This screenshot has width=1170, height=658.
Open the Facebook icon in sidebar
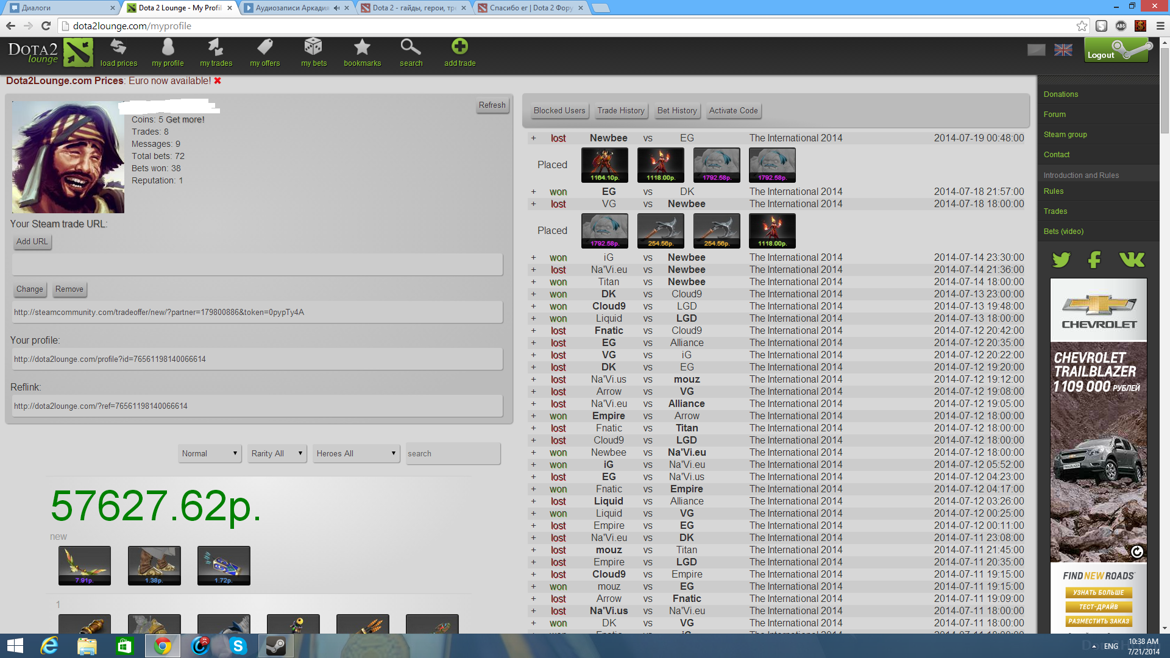(x=1094, y=260)
